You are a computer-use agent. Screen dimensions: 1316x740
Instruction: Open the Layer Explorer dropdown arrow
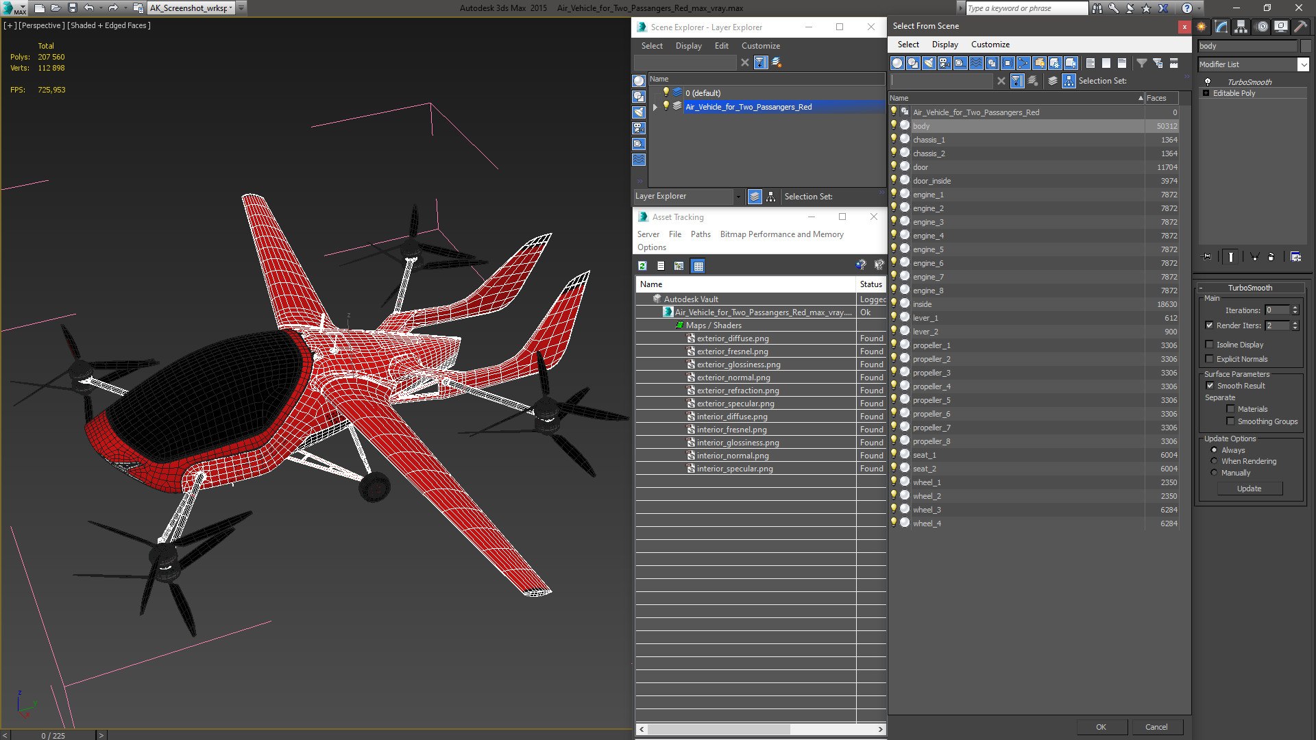pos(738,197)
